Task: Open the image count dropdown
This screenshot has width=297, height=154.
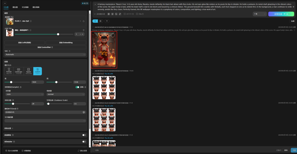Action: coord(260,14)
